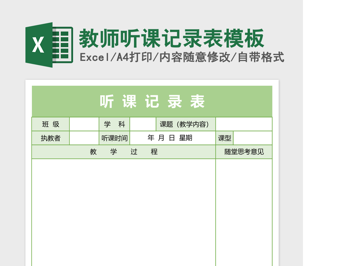This screenshot has width=355, height=266.
Task: Click the 随堂思考意见 column header
Action: point(244,152)
